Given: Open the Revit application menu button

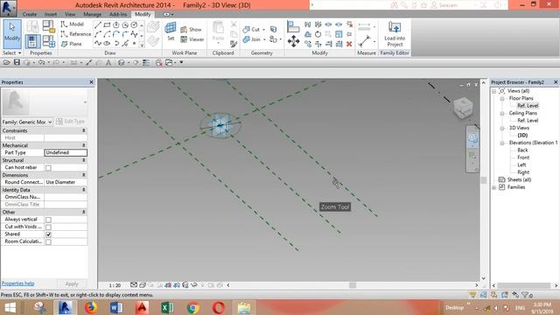Looking at the screenshot, I should click(x=8, y=8).
